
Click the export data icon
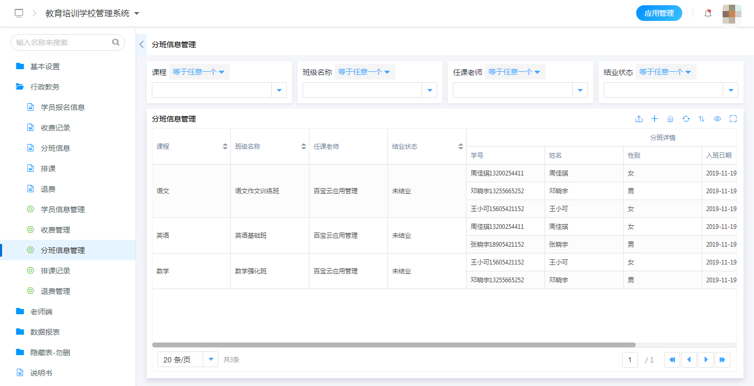click(639, 119)
